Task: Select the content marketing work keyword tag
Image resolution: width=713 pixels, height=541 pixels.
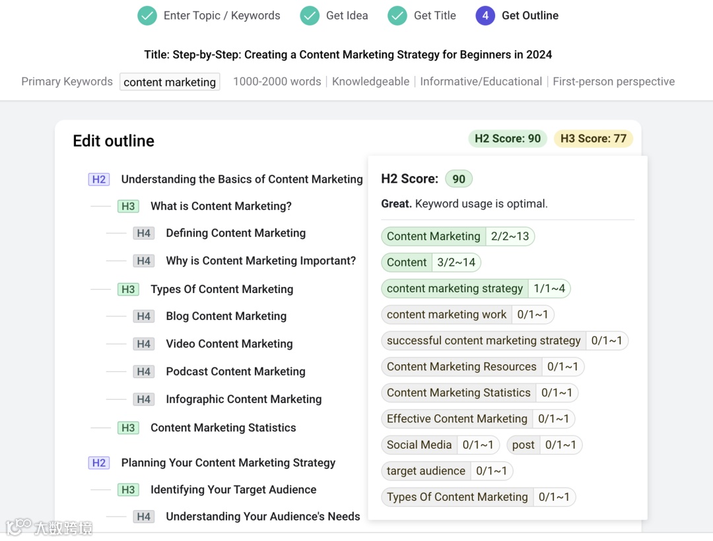Action: 447,315
